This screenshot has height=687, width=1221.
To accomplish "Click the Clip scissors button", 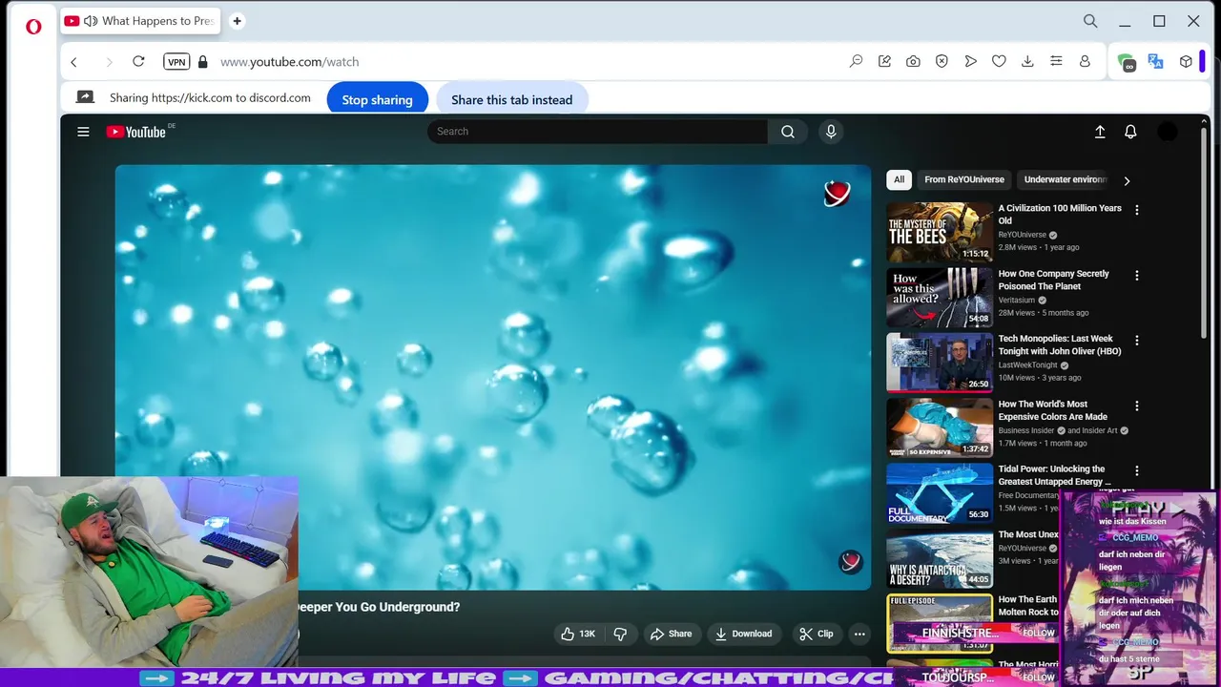I will [817, 634].
